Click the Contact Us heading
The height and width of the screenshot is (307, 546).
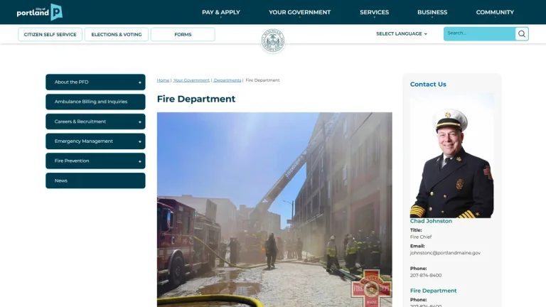(x=428, y=85)
